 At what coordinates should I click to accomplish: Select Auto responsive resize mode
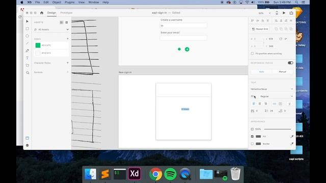click(261, 72)
